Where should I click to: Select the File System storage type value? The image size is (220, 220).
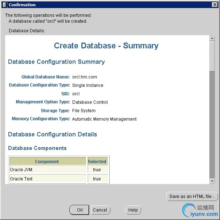pos(84,111)
